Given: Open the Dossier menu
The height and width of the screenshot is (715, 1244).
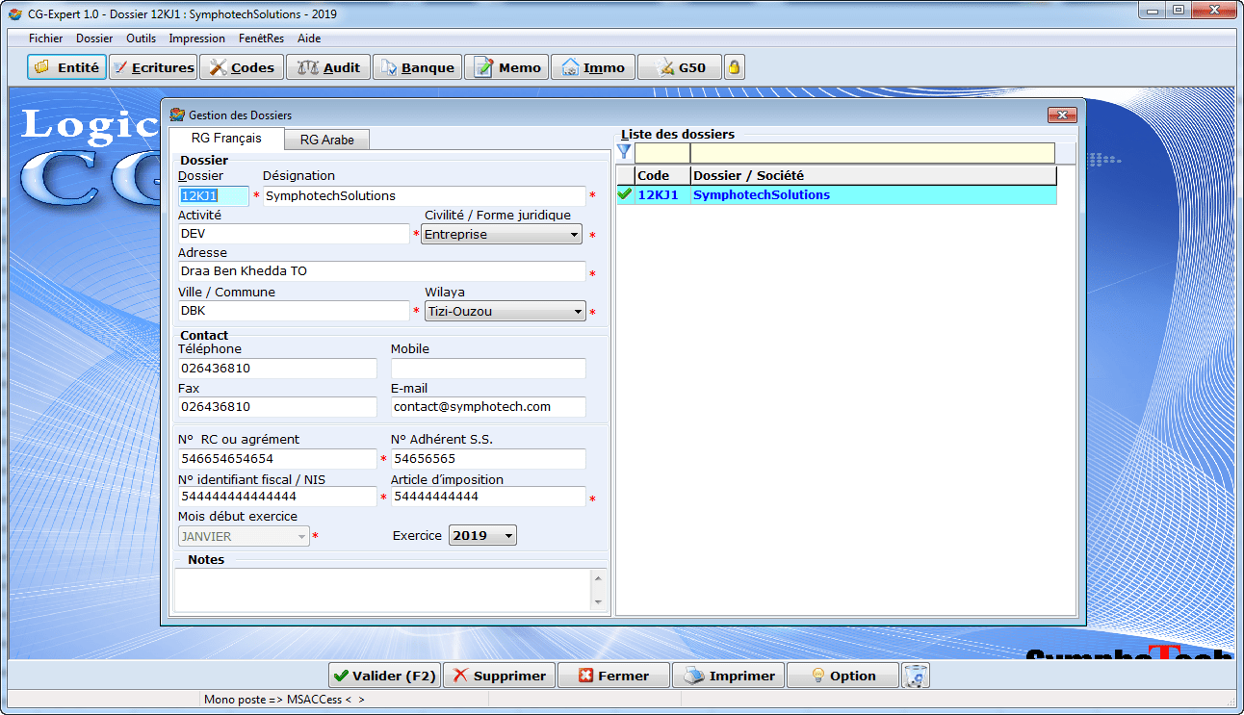Looking at the screenshot, I should click(94, 38).
